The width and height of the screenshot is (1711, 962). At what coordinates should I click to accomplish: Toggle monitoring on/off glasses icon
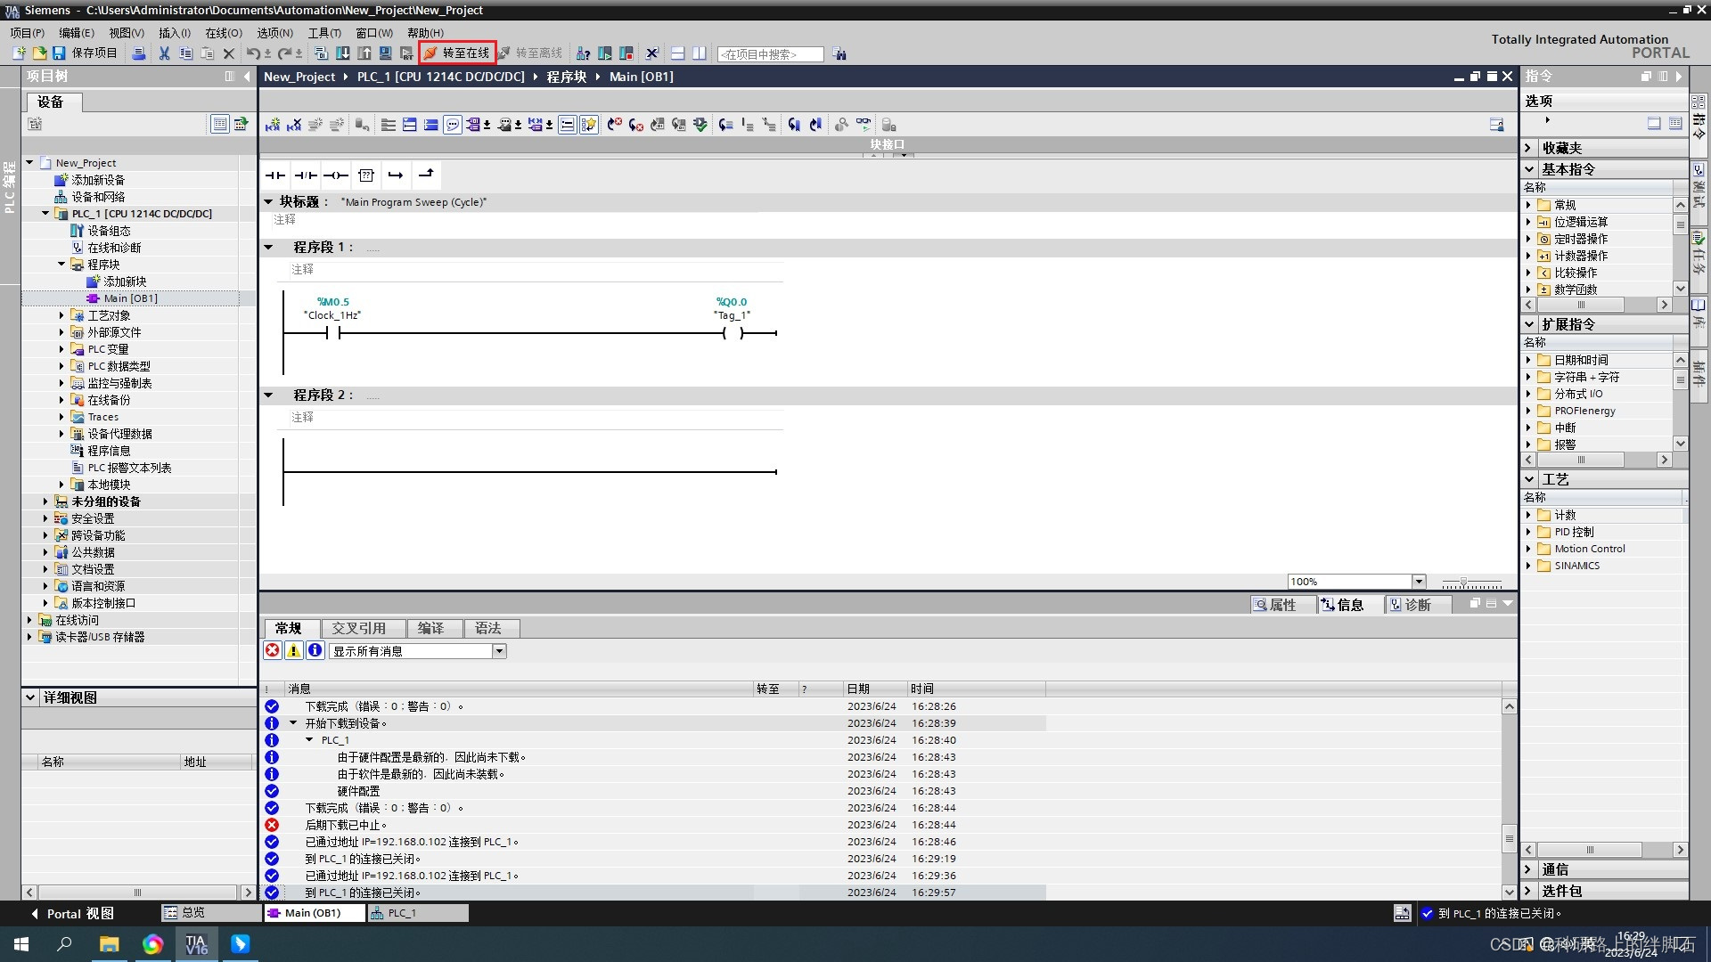pyautogui.click(x=864, y=125)
